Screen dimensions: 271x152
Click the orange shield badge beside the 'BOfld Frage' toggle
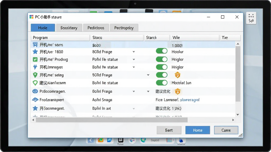(178, 75)
